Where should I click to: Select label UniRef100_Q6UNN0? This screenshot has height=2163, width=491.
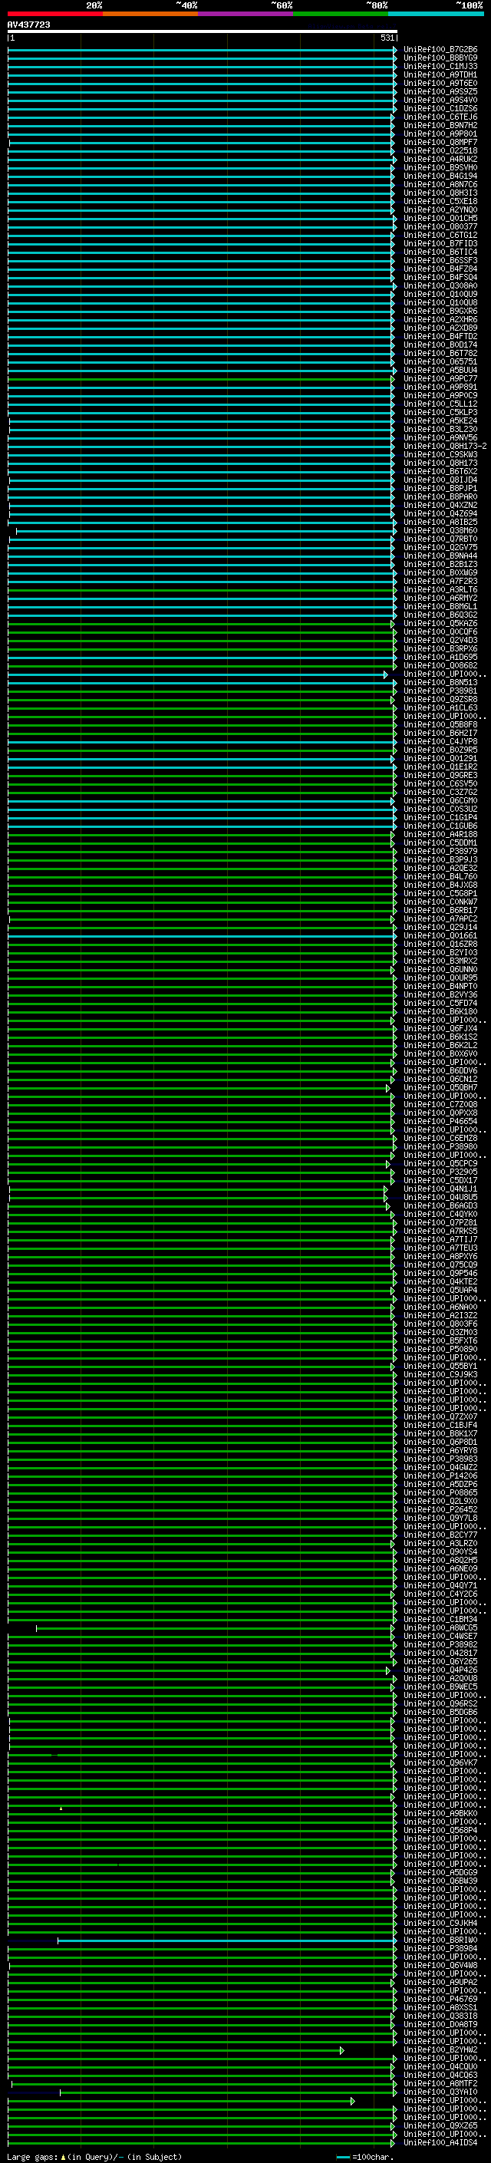pos(440,970)
